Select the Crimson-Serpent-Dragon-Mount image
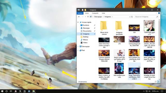Viewport: 166px width, 93px height. [104, 56]
